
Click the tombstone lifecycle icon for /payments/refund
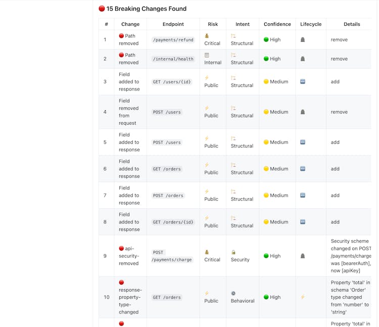point(303,39)
